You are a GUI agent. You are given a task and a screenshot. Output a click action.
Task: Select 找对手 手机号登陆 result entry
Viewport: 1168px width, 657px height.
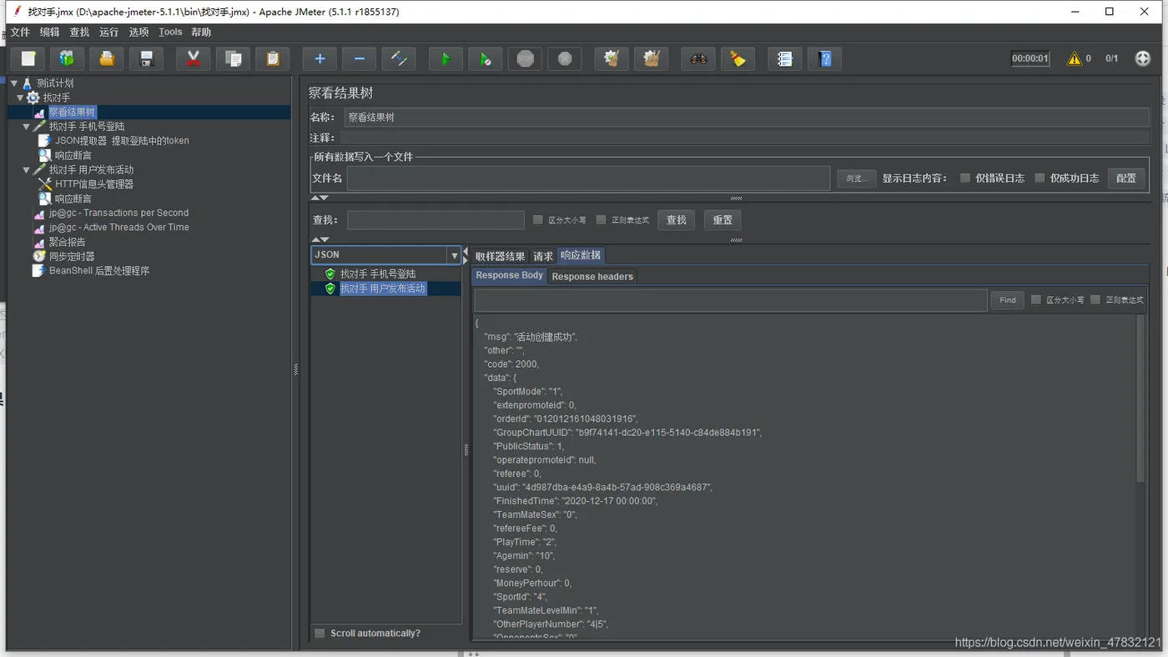378,273
